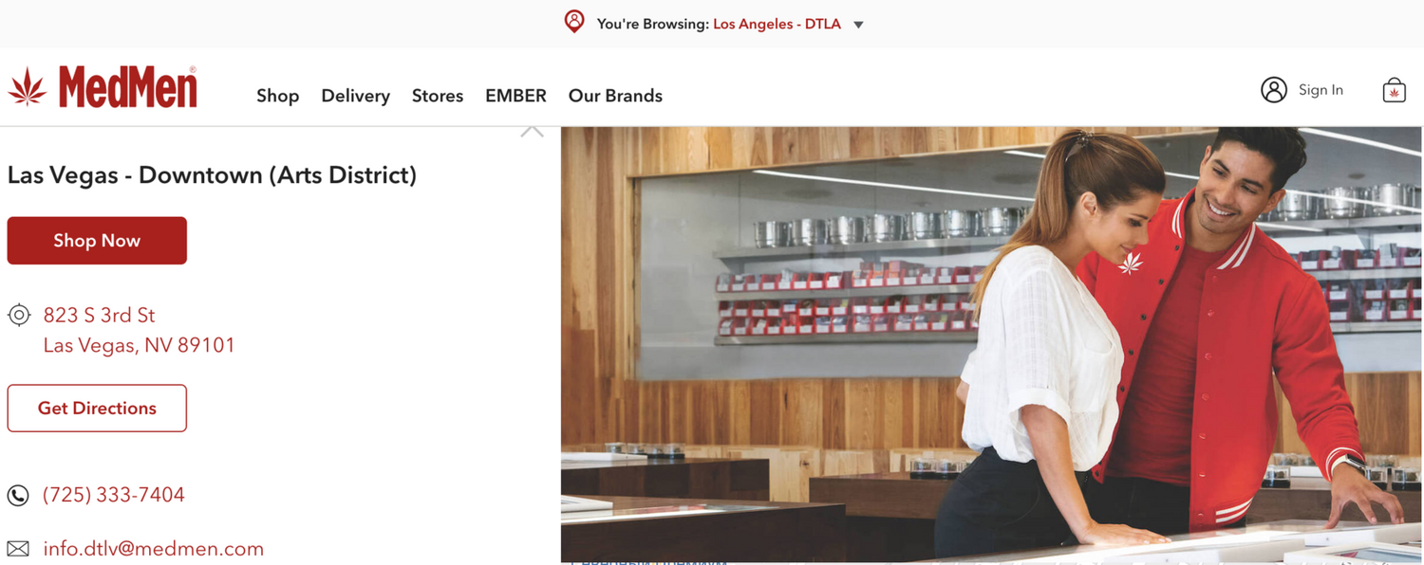Click the phone handset icon
The image size is (1424, 565).
pos(18,495)
